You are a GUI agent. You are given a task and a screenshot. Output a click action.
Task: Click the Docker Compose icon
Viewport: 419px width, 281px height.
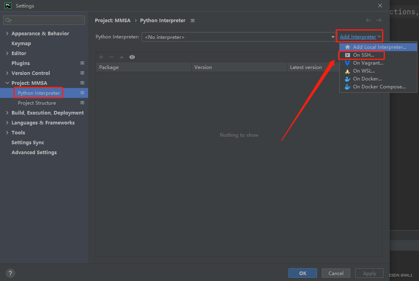tap(348, 87)
